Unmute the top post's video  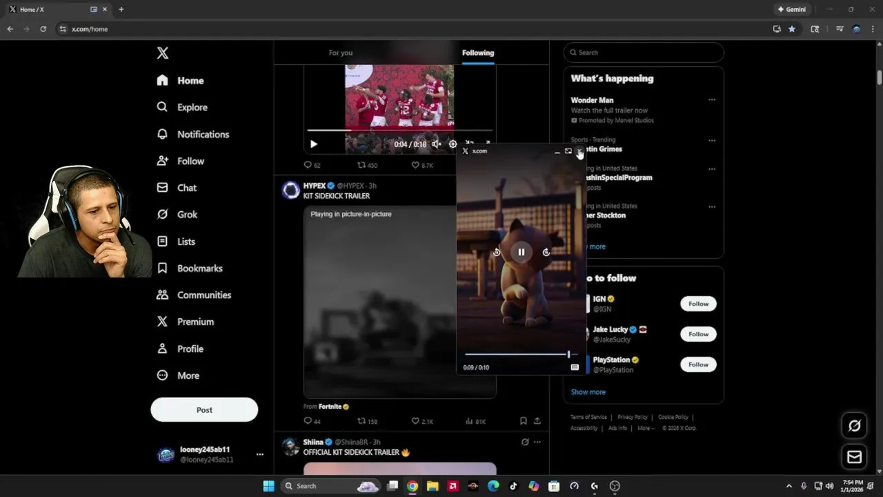tap(436, 144)
